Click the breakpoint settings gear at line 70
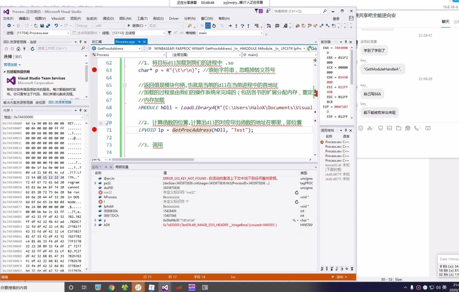 tap(101, 123)
